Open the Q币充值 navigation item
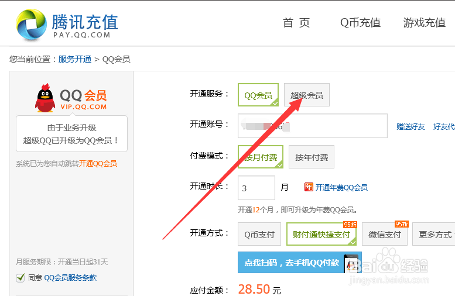This screenshot has height=296, width=455. 360,23
